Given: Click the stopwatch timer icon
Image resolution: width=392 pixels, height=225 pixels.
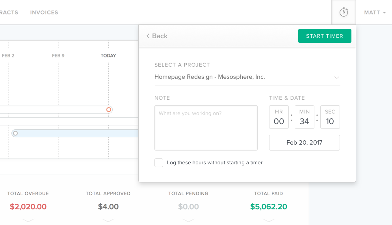Looking at the screenshot, I should coord(344,12).
